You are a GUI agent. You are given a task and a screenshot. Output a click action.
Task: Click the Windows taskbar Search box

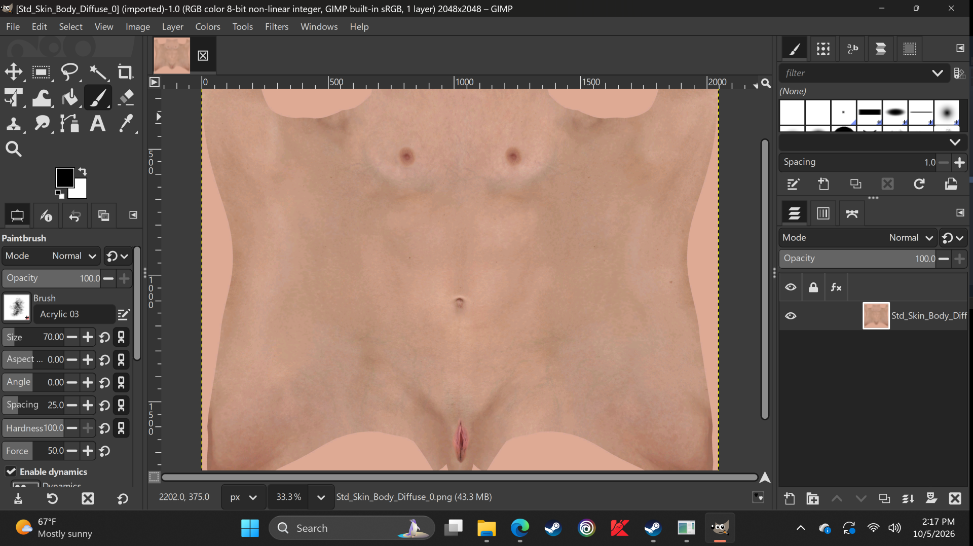click(352, 528)
